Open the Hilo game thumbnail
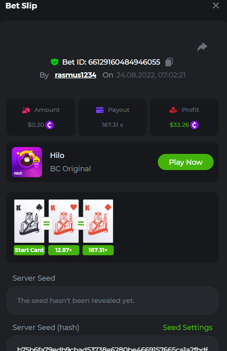 (27, 162)
